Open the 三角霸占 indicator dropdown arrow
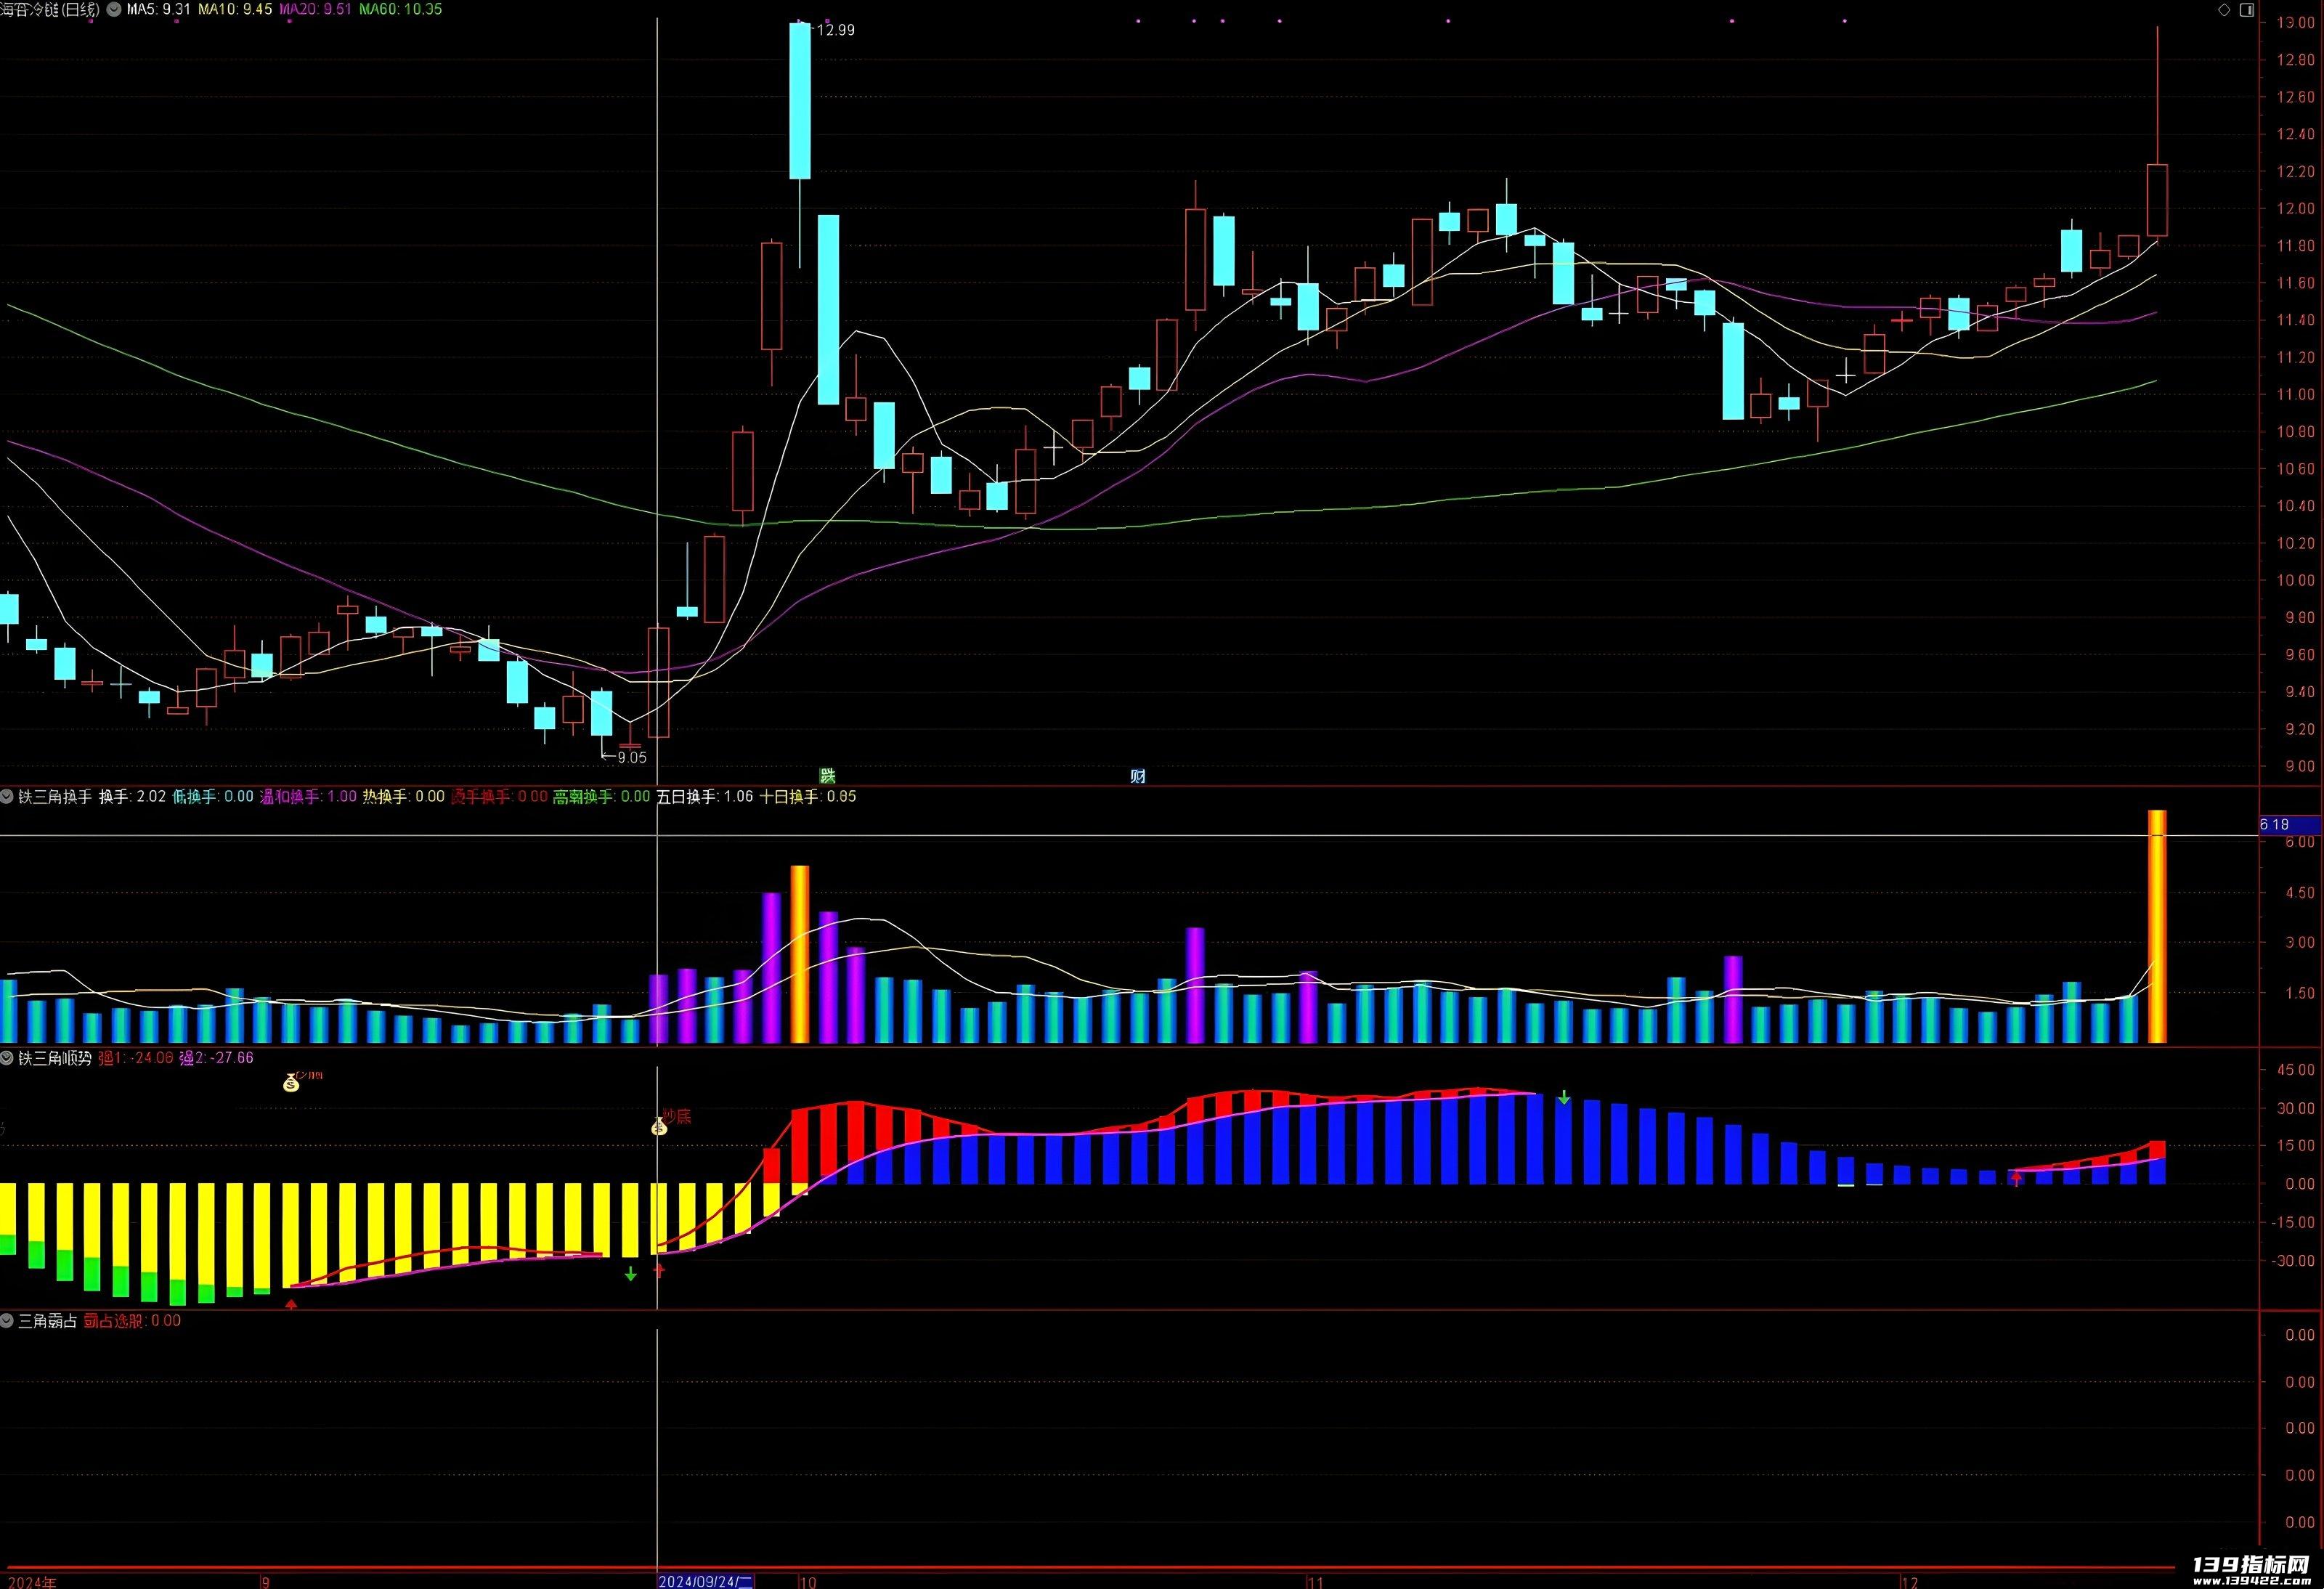This screenshot has width=2324, height=1589. coord(7,1321)
